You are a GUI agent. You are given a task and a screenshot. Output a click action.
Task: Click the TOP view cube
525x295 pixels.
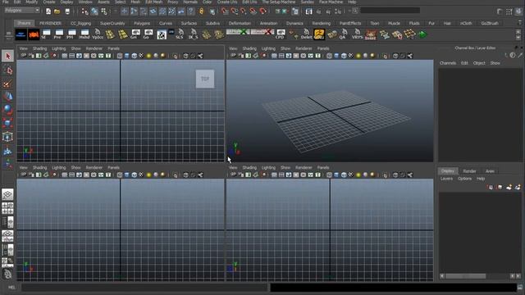click(205, 79)
